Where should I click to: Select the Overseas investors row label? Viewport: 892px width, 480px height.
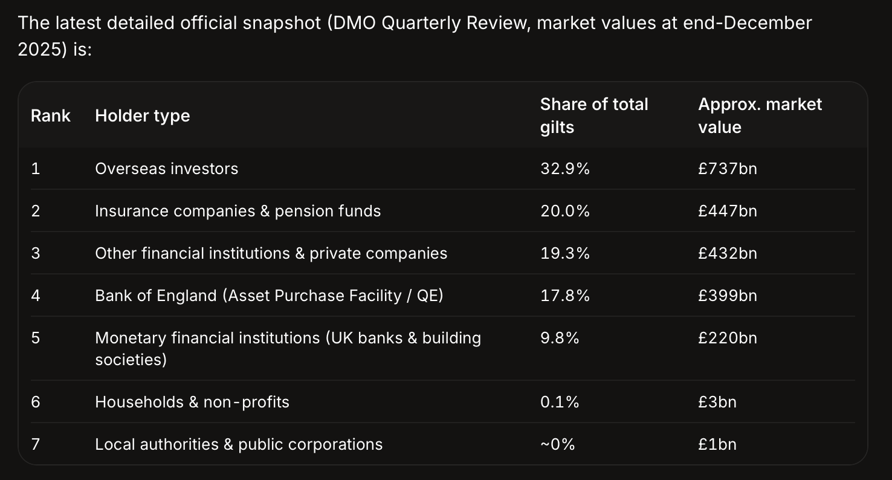(167, 168)
